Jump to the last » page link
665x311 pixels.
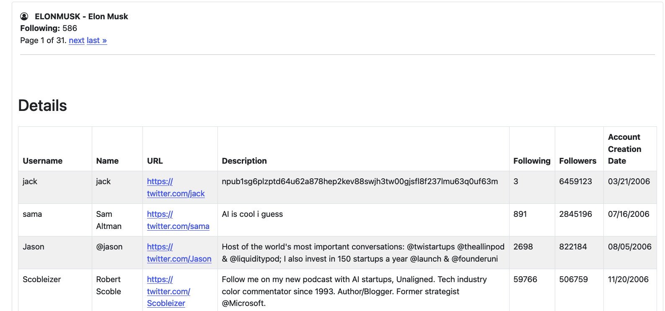(96, 41)
